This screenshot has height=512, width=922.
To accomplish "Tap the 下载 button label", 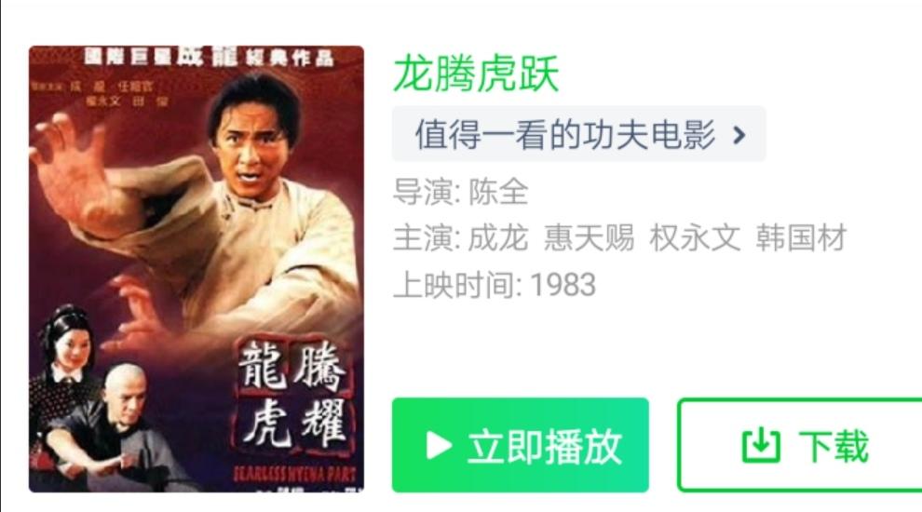I will 834,446.
